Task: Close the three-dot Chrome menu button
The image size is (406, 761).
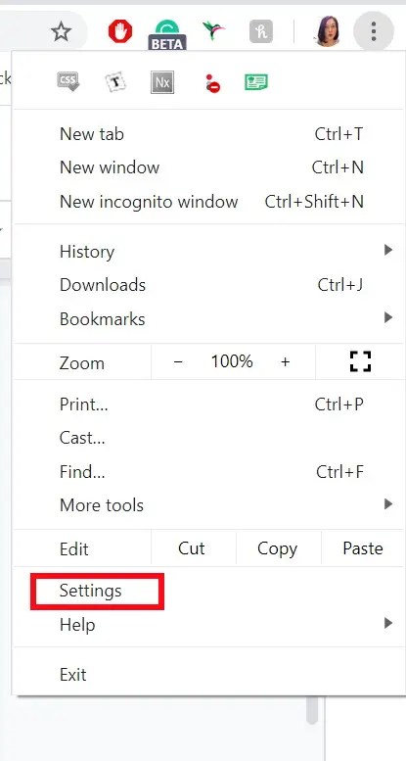Action: coord(373,31)
